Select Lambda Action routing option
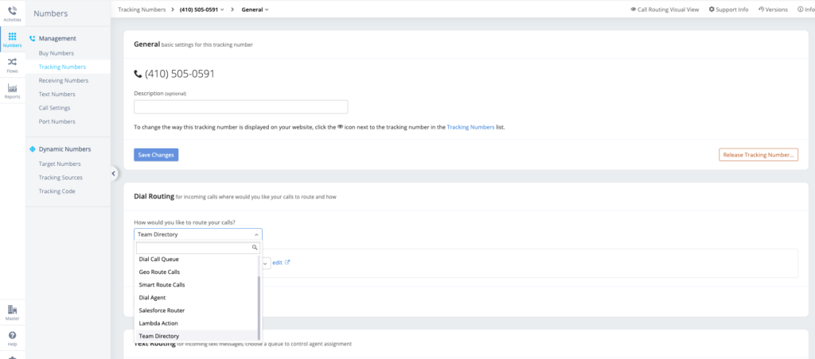Image resolution: width=815 pixels, height=359 pixels. [158, 323]
